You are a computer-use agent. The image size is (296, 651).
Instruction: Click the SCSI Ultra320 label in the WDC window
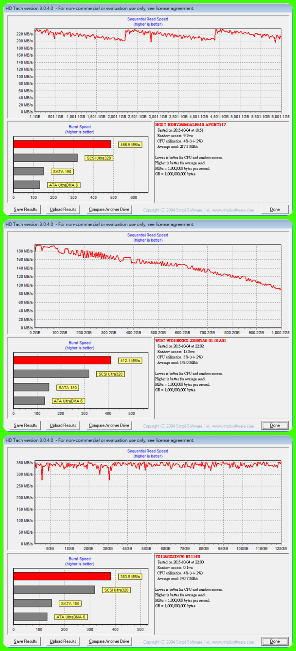pos(111,374)
